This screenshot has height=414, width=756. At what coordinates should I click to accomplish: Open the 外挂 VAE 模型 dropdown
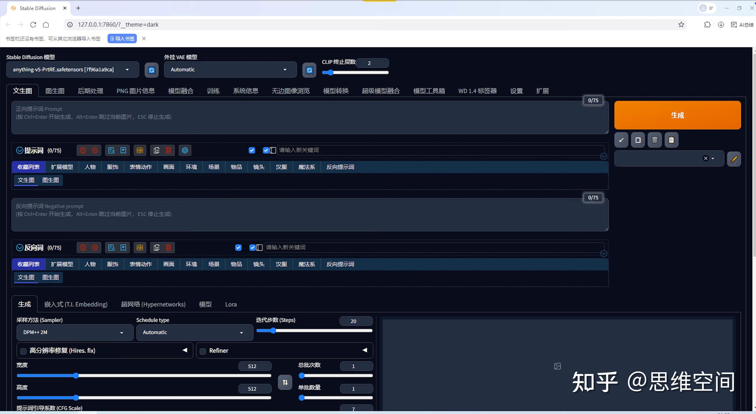[230, 70]
